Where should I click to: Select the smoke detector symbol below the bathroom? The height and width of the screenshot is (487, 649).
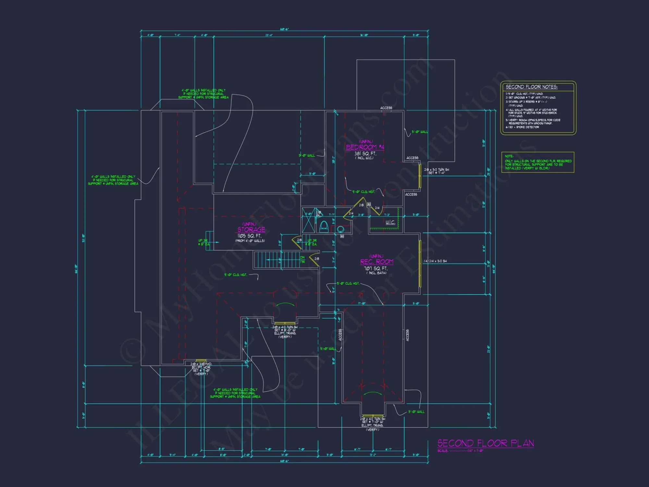pyautogui.click(x=342, y=236)
